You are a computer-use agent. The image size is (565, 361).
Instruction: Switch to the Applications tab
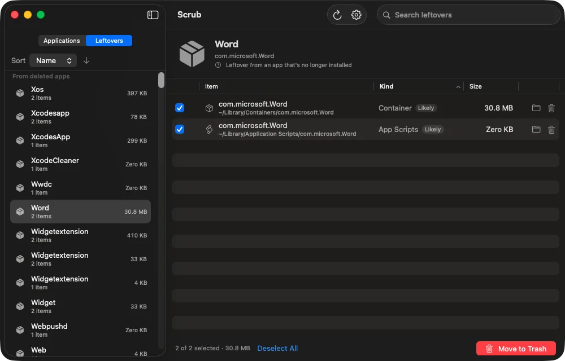[x=62, y=41]
